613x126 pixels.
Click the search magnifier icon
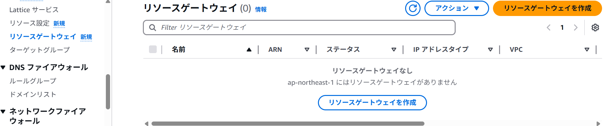point(153,28)
